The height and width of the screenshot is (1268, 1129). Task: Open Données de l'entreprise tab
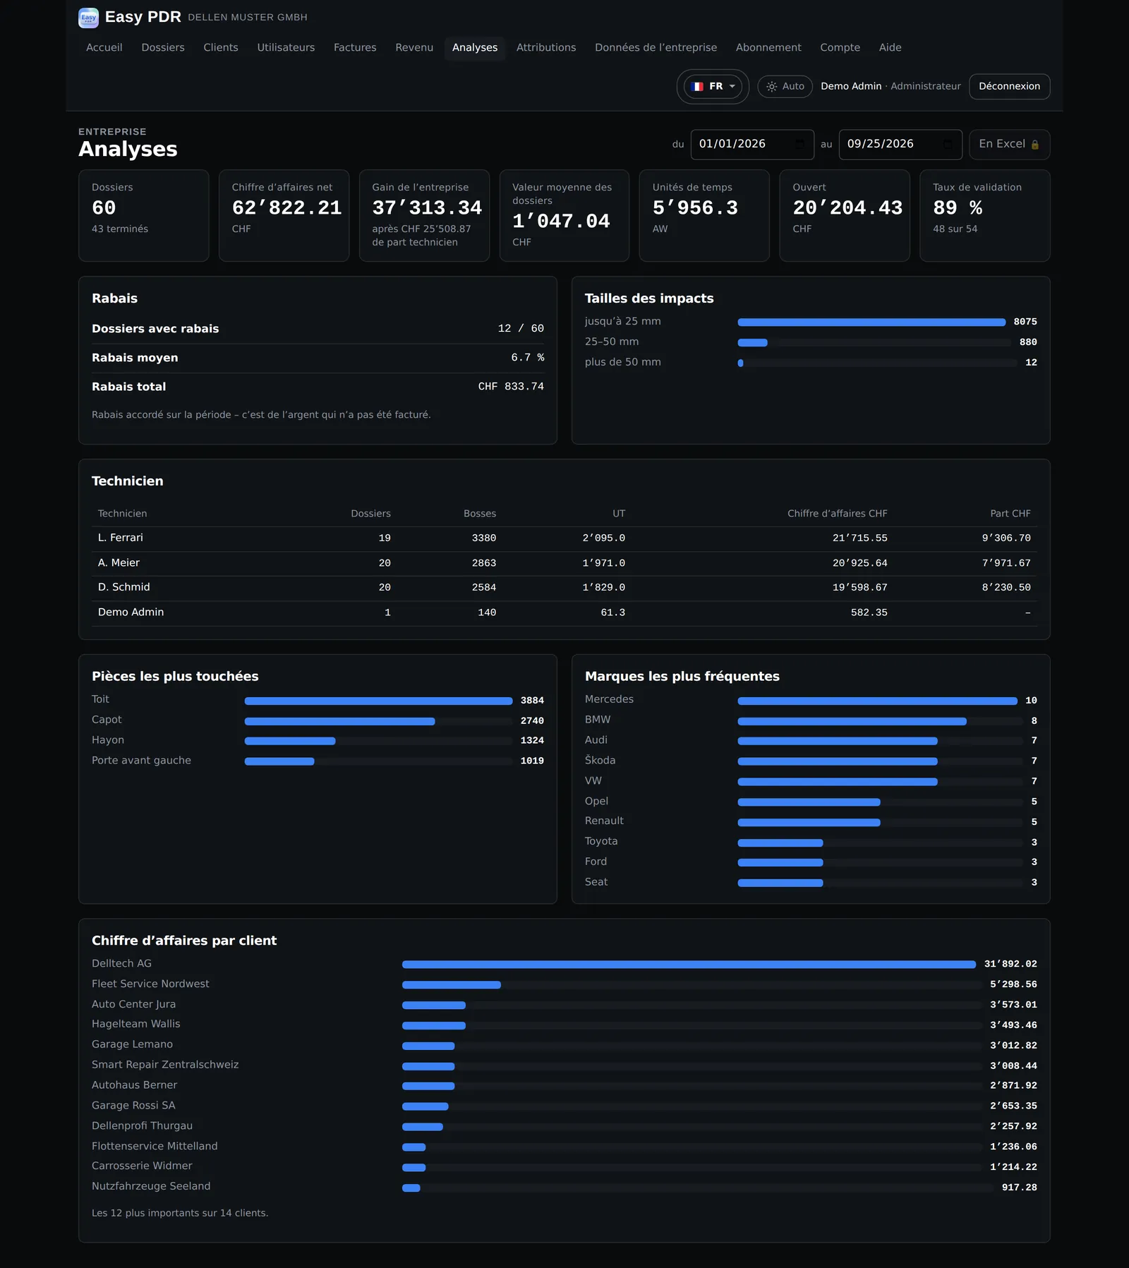coord(656,47)
